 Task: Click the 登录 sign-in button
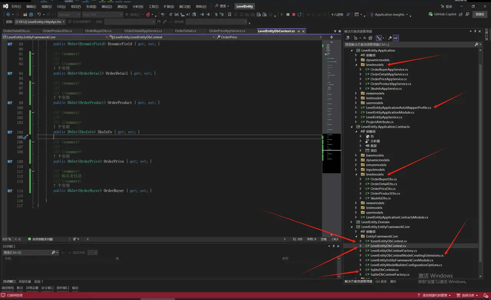click(446, 7)
